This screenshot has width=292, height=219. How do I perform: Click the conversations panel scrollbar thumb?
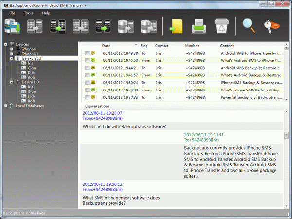click(287, 135)
